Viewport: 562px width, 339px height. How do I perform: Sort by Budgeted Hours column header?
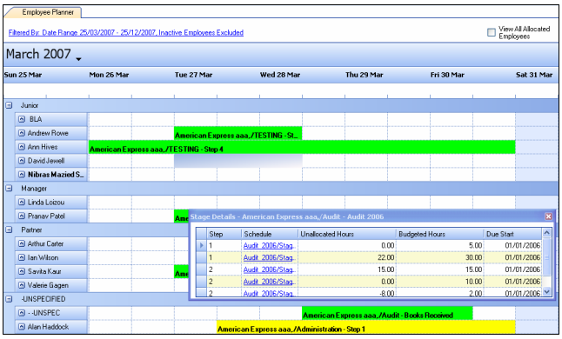(439, 234)
